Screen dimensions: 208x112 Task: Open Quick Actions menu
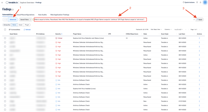189,2
